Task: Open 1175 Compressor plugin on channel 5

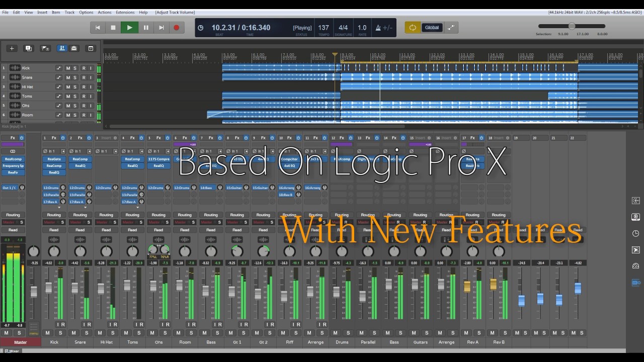Action: click(158, 159)
